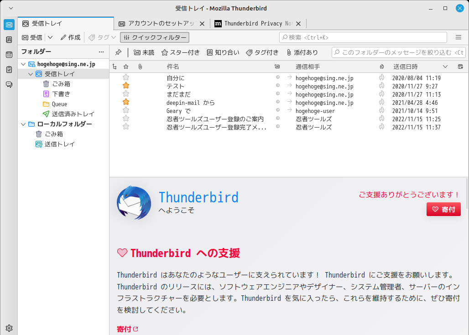Compose a new message with 作成
Screen dimensions: 469x335
tap(71, 37)
